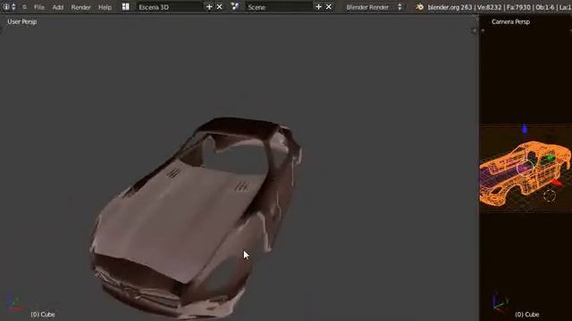The width and height of the screenshot is (572, 321).
Task: Click the 3D cursor circle in the camera view
Action: coord(550,196)
